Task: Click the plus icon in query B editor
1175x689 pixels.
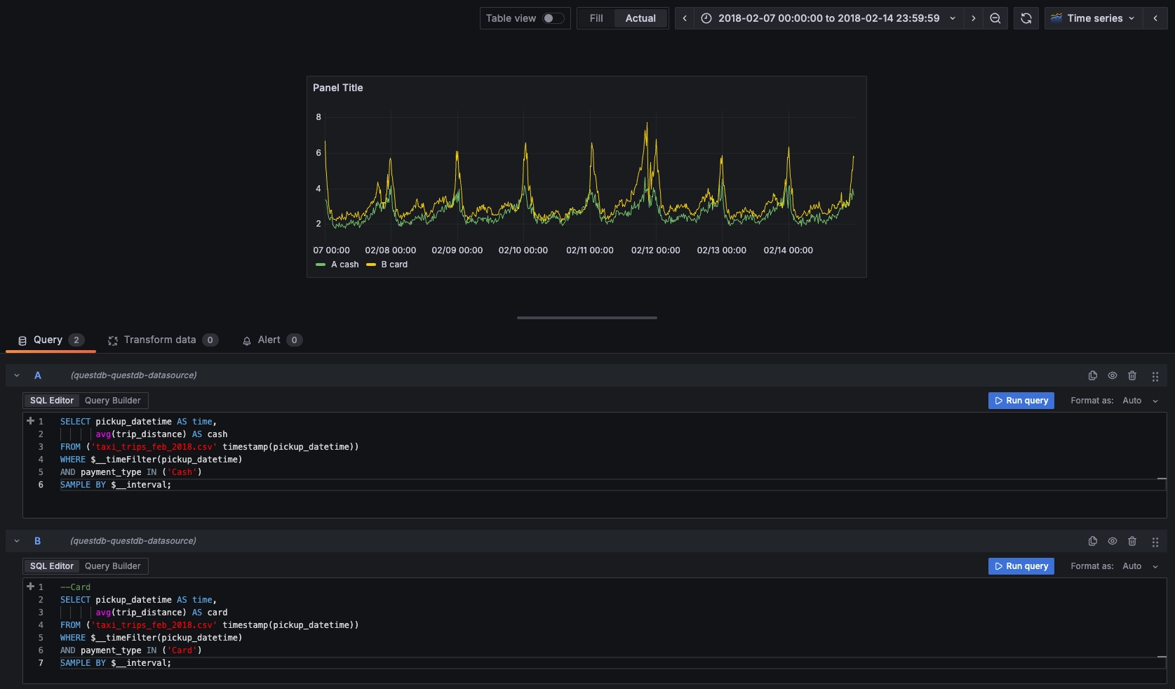Action: click(x=30, y=587)
